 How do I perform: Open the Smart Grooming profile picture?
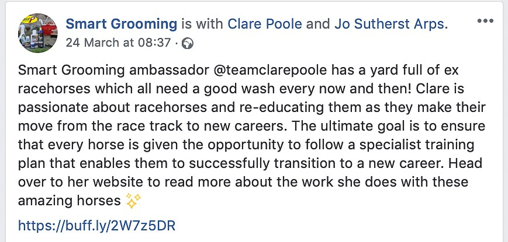tap(38, 32)
